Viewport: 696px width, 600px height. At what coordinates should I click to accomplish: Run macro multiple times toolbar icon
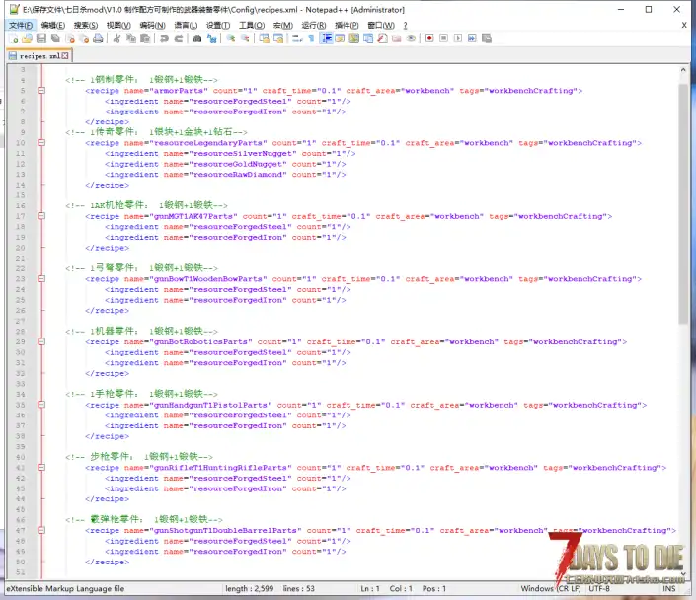tap(472, 38)
